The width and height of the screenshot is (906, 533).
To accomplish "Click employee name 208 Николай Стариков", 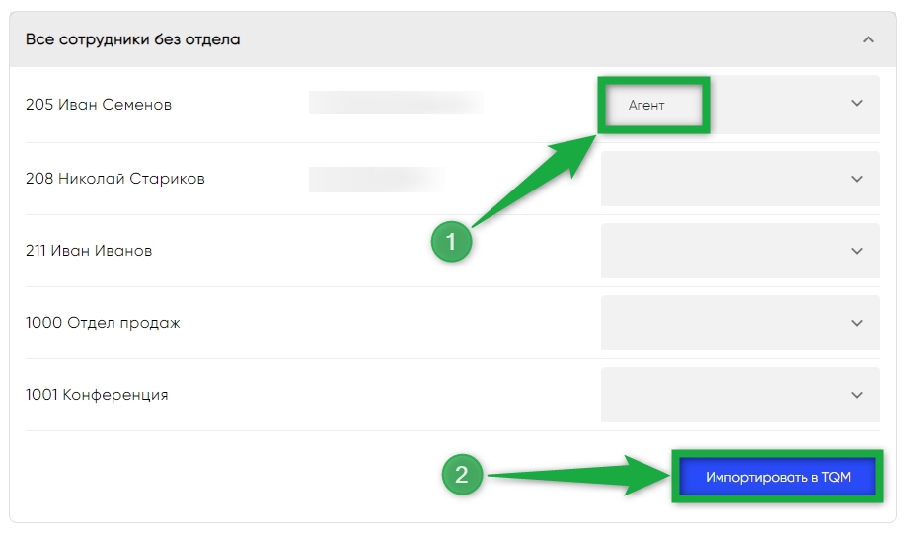I will pyautogui.click(x=115, y=179).
